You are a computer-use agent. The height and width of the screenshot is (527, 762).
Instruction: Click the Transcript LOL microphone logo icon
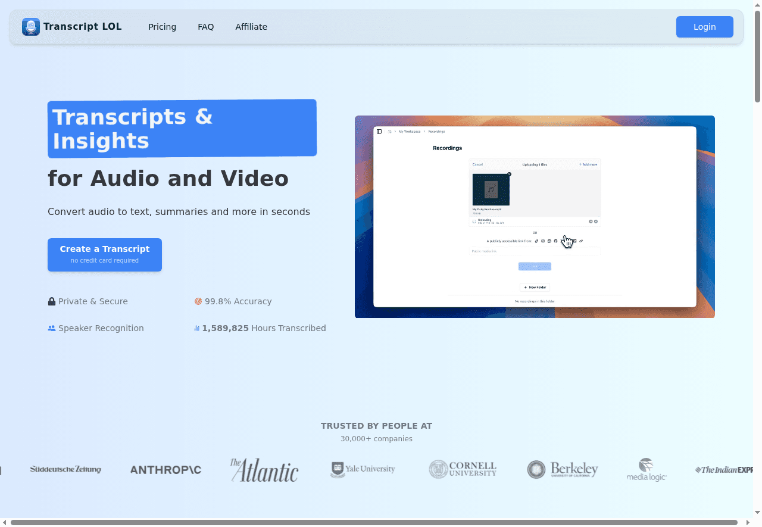pos(31,27)
